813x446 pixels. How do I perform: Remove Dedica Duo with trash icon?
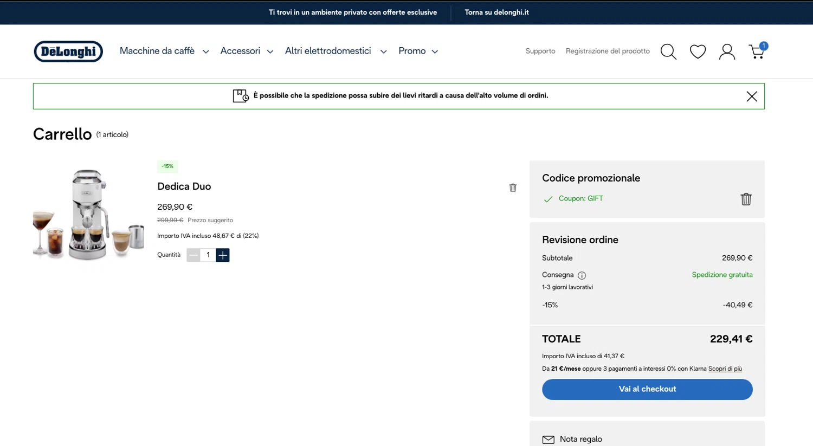point(513,188)
